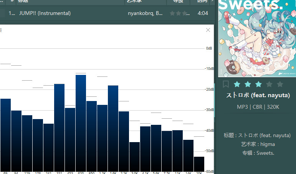Click JUMP!! track's star rating
296x174 pixels.
179,13
